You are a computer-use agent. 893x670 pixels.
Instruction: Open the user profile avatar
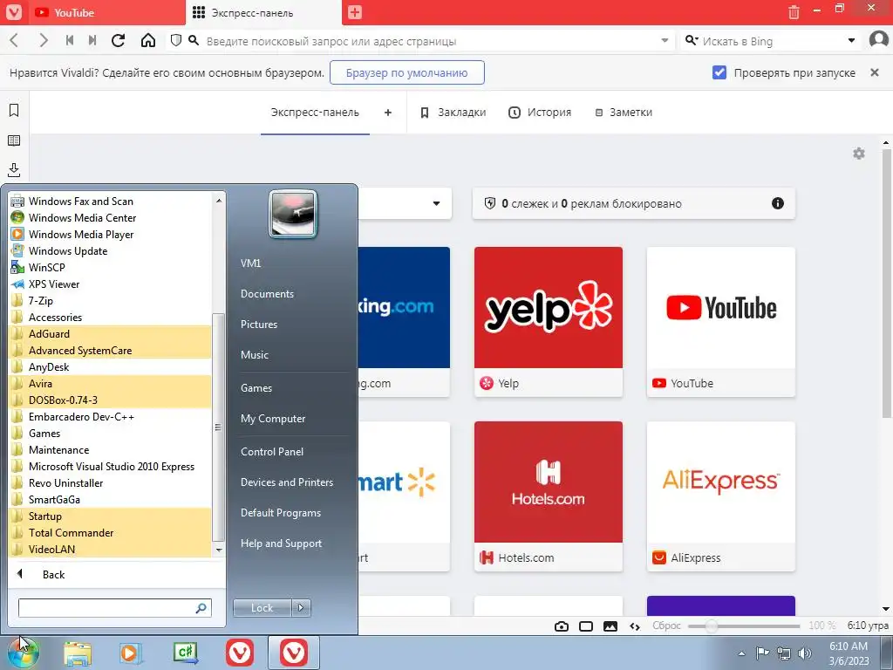(x=879, y=40)
